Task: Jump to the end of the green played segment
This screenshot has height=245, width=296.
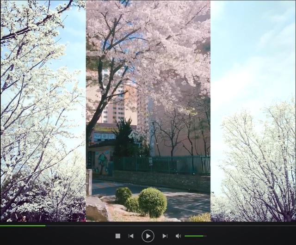Action: (x=45, y=226)
